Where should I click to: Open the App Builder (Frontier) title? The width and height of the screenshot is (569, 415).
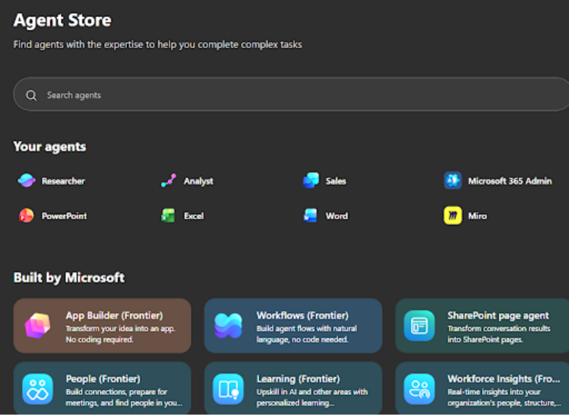point(114,315)
